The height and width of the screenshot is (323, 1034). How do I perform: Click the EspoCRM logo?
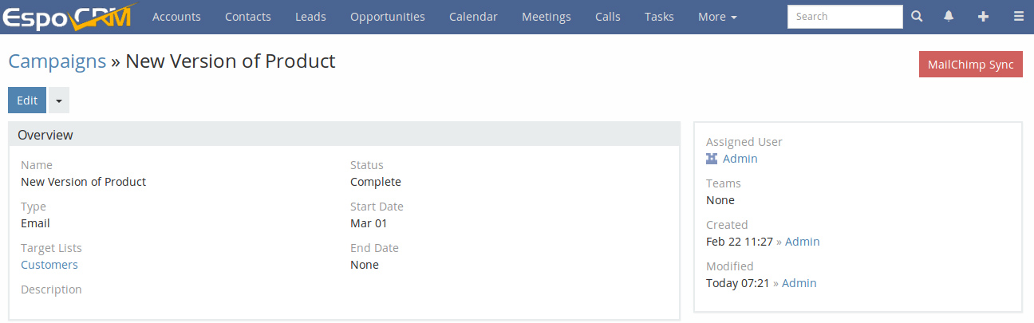(67, 16)
